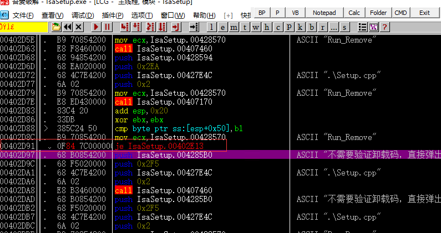
Task: Open the 窗口(W) menu
Action: point(173,15)
